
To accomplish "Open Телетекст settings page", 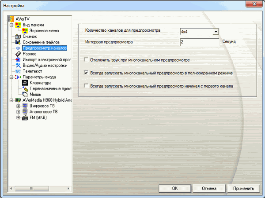I will coord(32,71).
